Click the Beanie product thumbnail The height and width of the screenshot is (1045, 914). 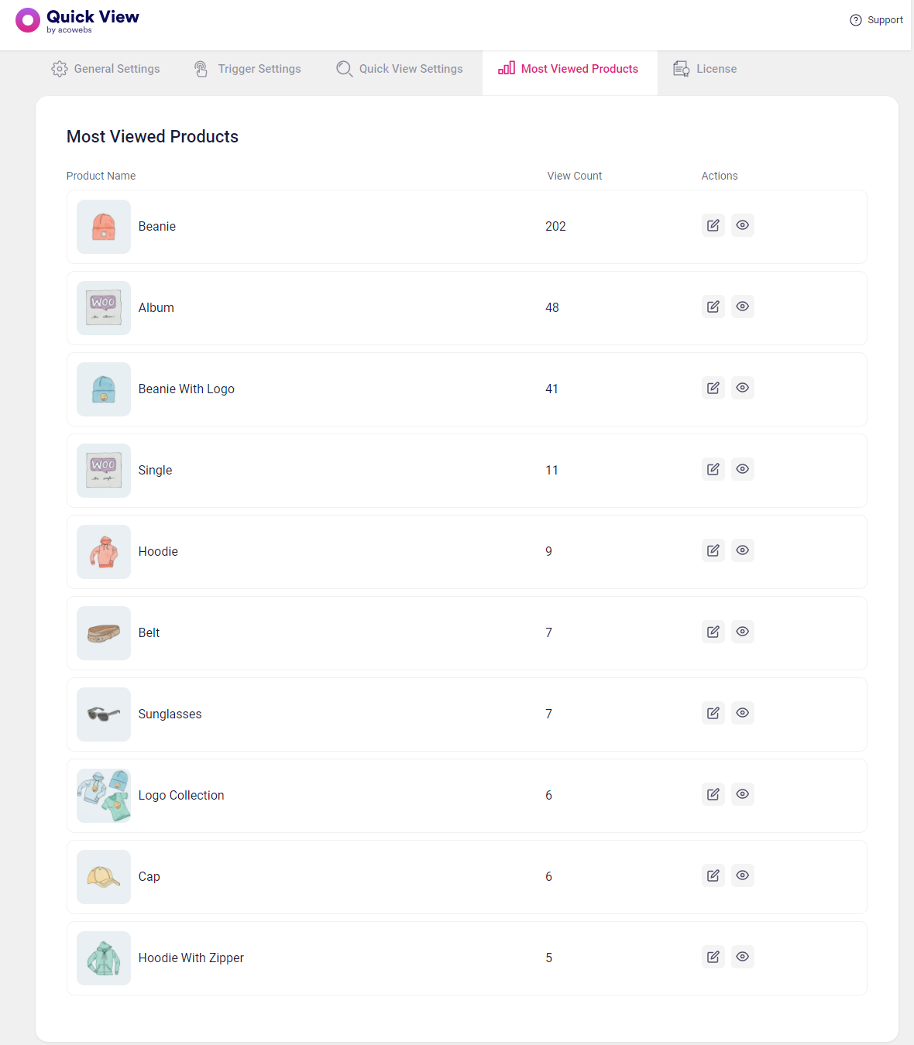(x=104, y=227)
